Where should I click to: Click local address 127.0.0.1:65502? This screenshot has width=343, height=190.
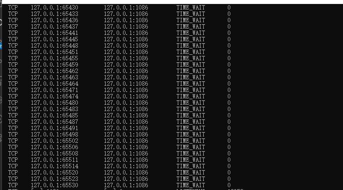point(54,140)
